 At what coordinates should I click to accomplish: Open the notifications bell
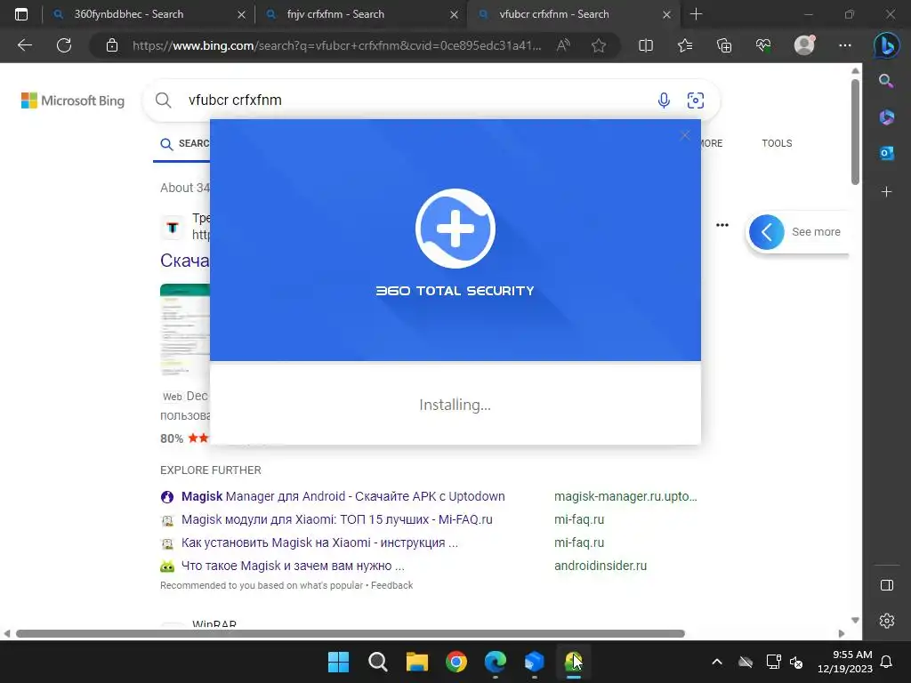click(x=887, y=662)
